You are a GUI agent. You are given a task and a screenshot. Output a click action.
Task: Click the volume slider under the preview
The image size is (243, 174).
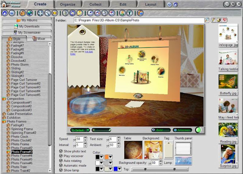tap(101, 130)
